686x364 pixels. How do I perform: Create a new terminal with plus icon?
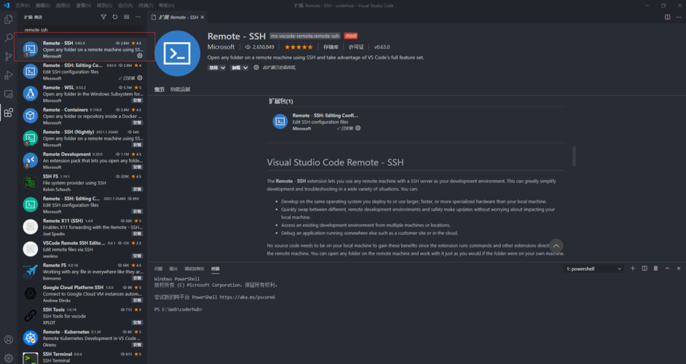click(633, 268)
